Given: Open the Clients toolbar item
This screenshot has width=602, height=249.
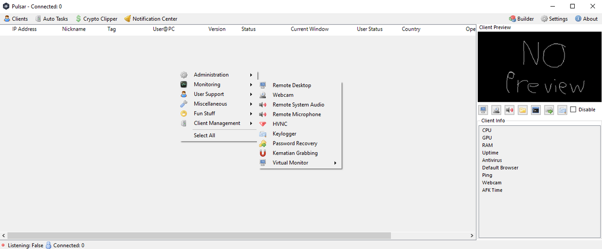Looking at the screenshot, I should 16,19.
